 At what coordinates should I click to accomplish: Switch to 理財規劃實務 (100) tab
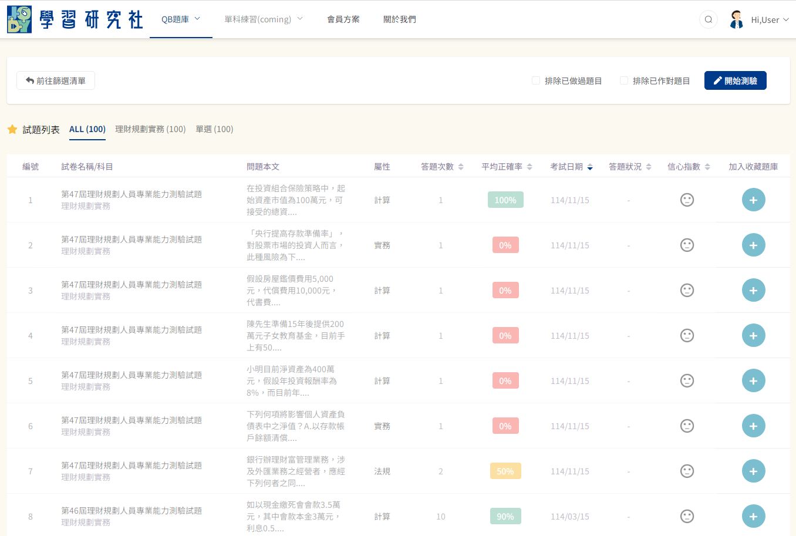150,129
